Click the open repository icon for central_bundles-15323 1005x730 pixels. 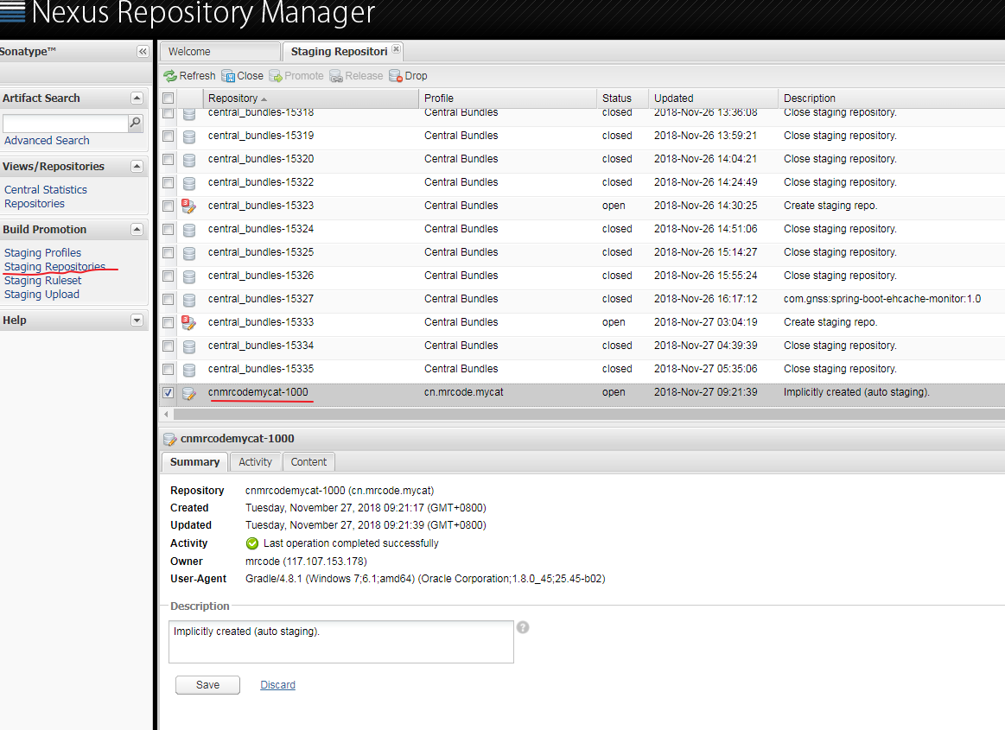pyautogui.click(x=189, y=206)
